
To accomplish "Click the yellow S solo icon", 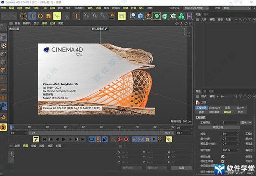I will 3,127.
